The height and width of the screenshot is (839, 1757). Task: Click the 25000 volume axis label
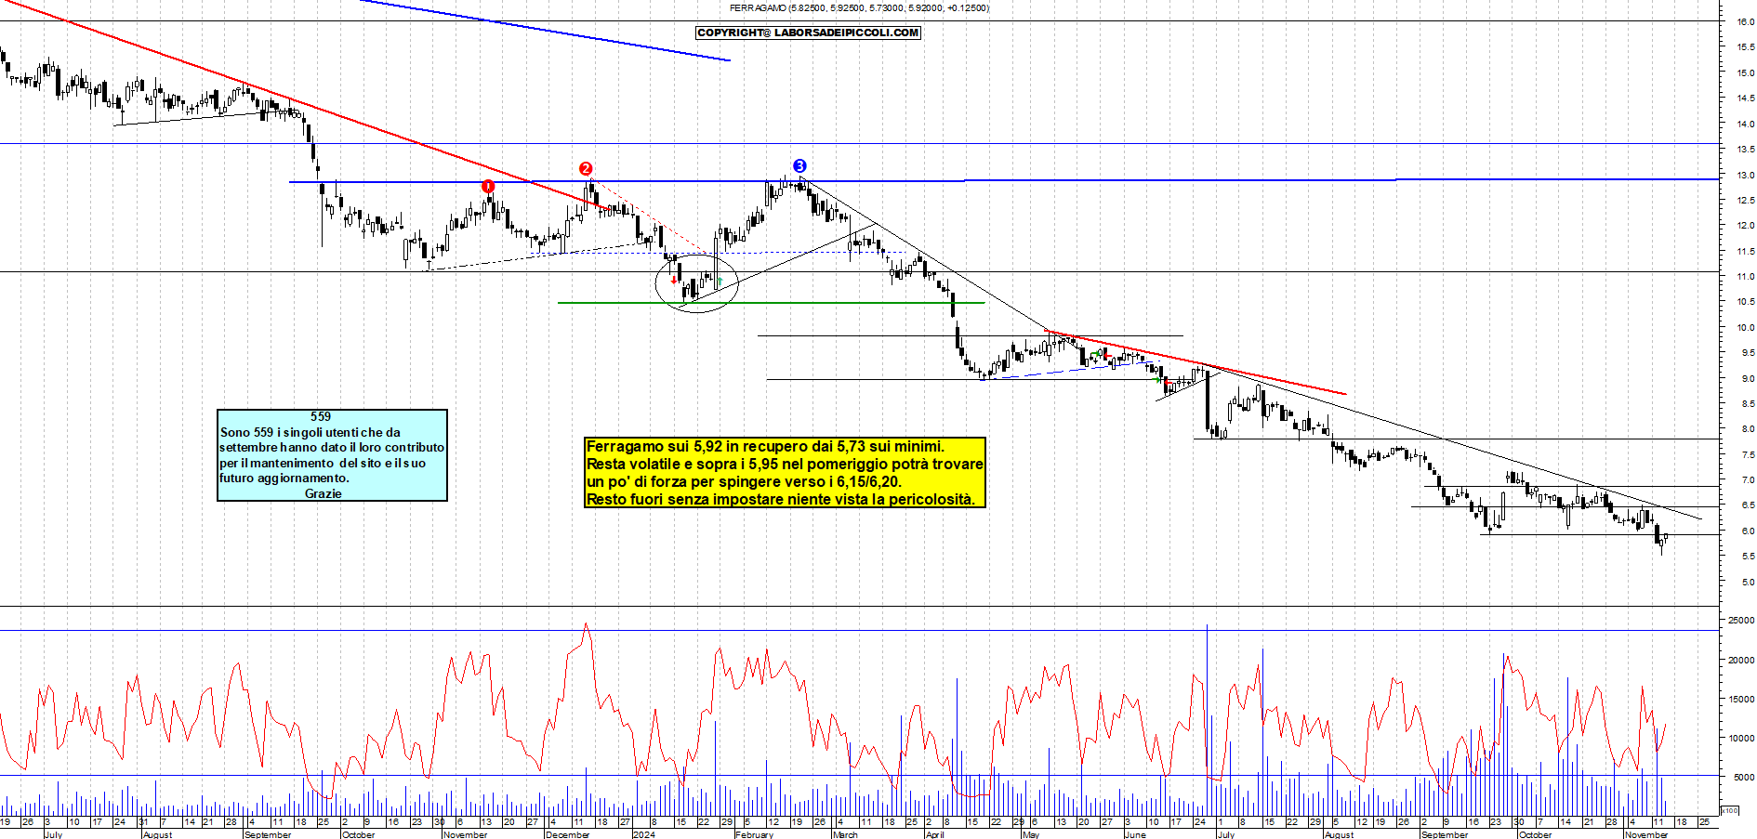[1740, 620]
